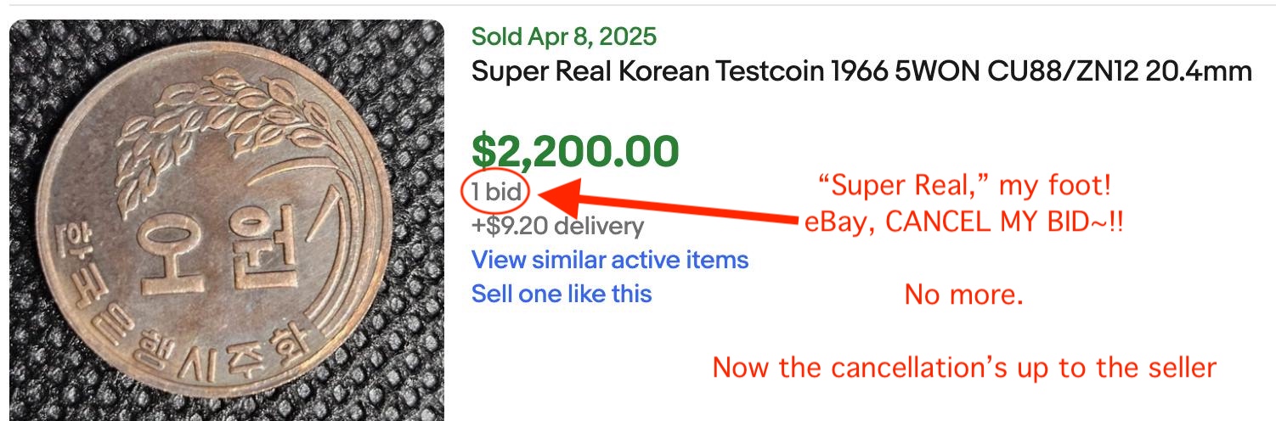This screenshot has height=421, width=1276.
Task: Select the "Super Real," my foot! annotation
Action: click(963, 185)
